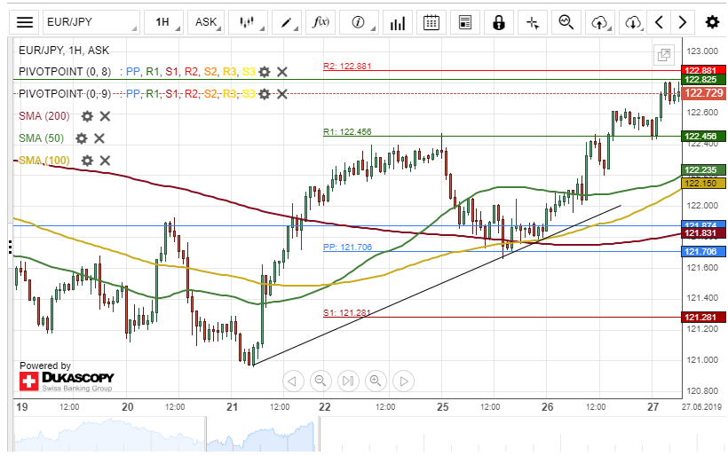Expand the 1H timeframe dropdown

(165, 22)
